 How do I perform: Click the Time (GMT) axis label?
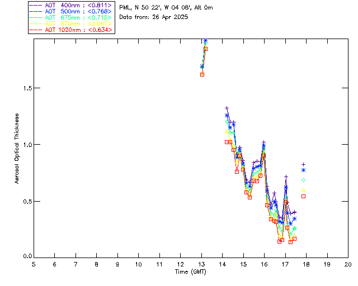point(190,271)
